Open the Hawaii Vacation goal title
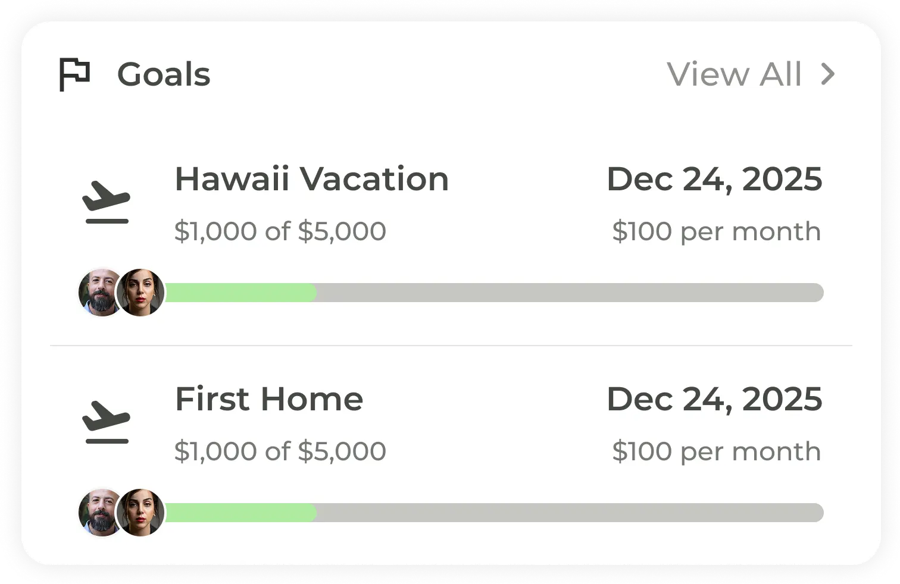The width and height of the screenshot is (900, 584). [311, 179]
